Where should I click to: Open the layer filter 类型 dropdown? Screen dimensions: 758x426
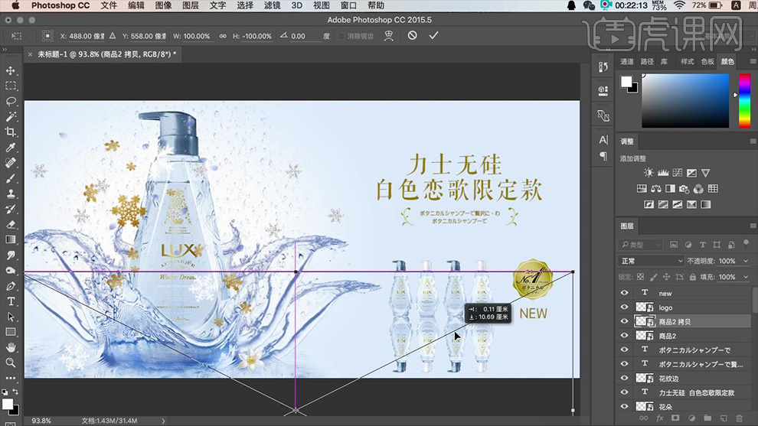pyautogui.click(x=639, y=245)
